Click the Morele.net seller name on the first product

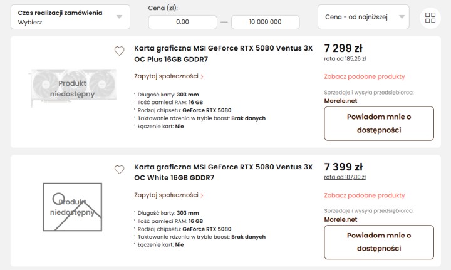pyautogui.click(x=341, y=100)
